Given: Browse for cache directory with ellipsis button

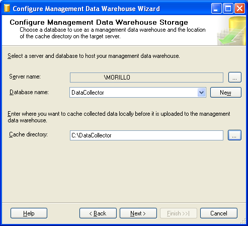Looking at the screenshot, I should pyautogui.click(x=234, y=135).
